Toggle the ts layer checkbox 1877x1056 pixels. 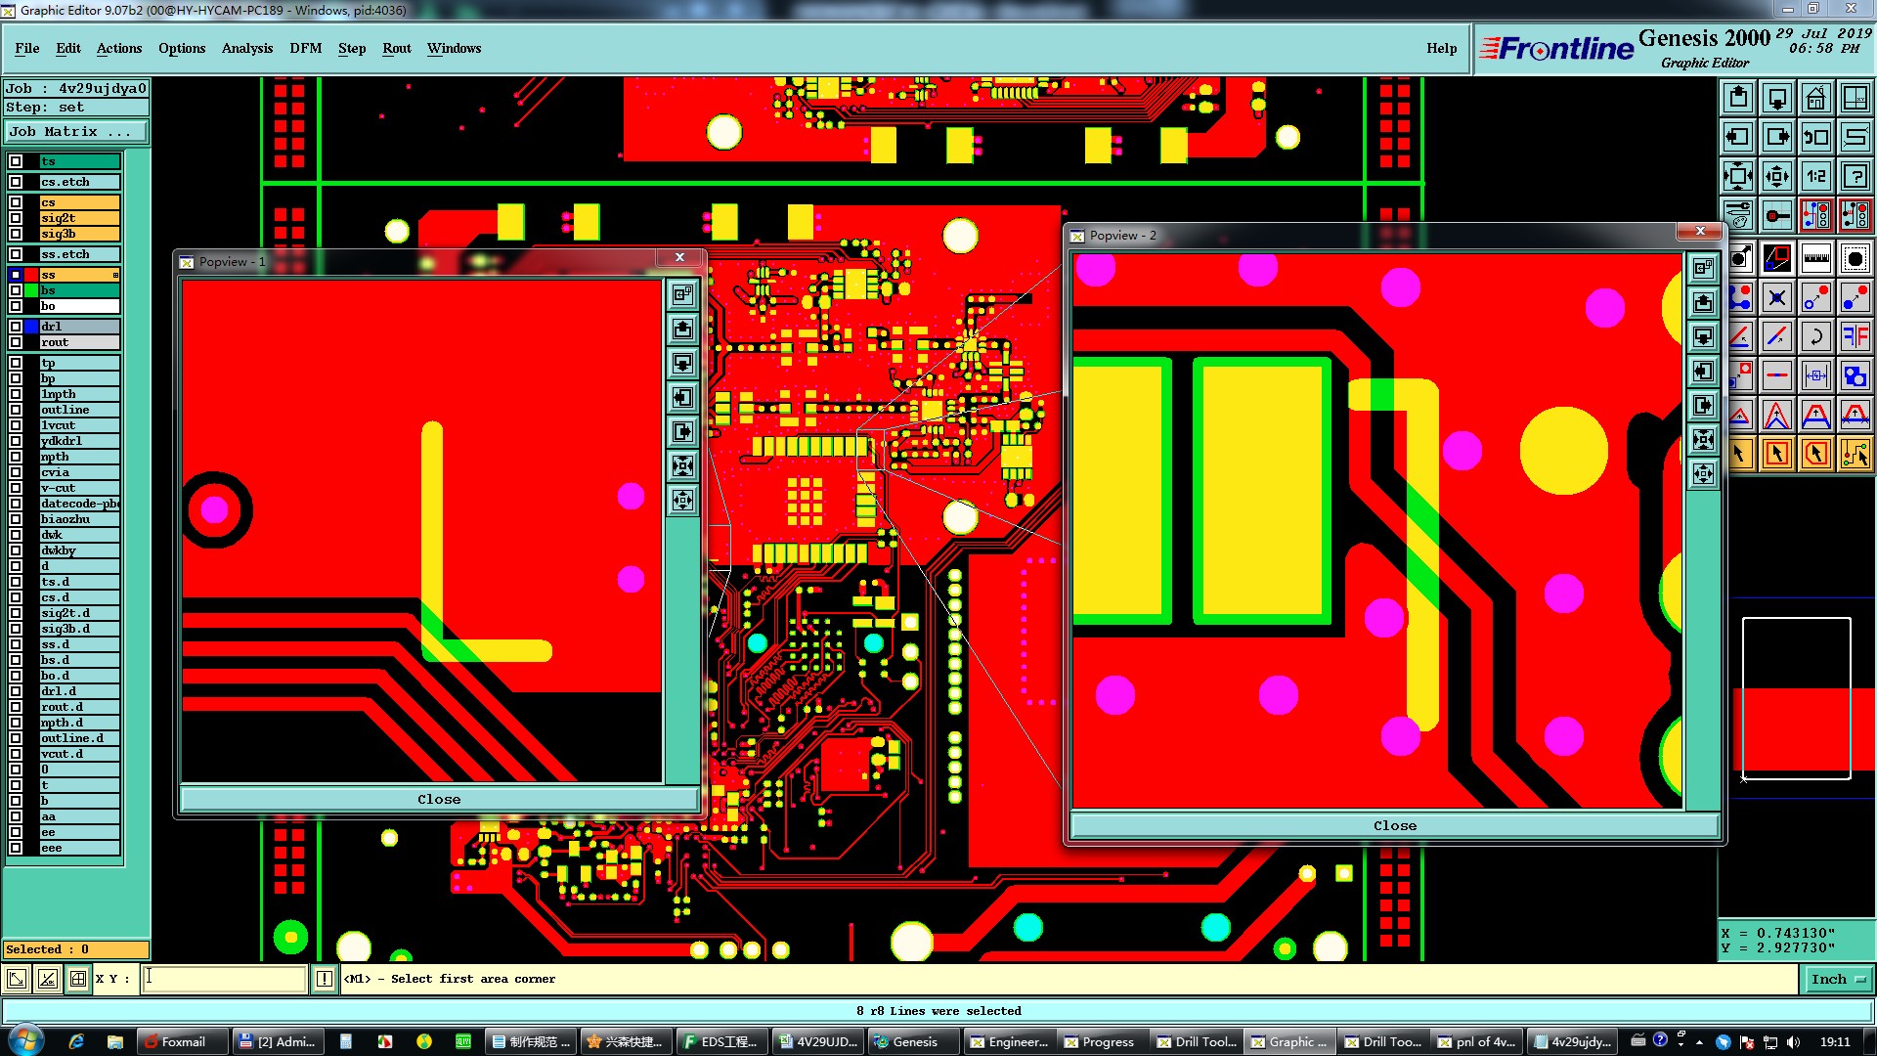pos(16,162)
